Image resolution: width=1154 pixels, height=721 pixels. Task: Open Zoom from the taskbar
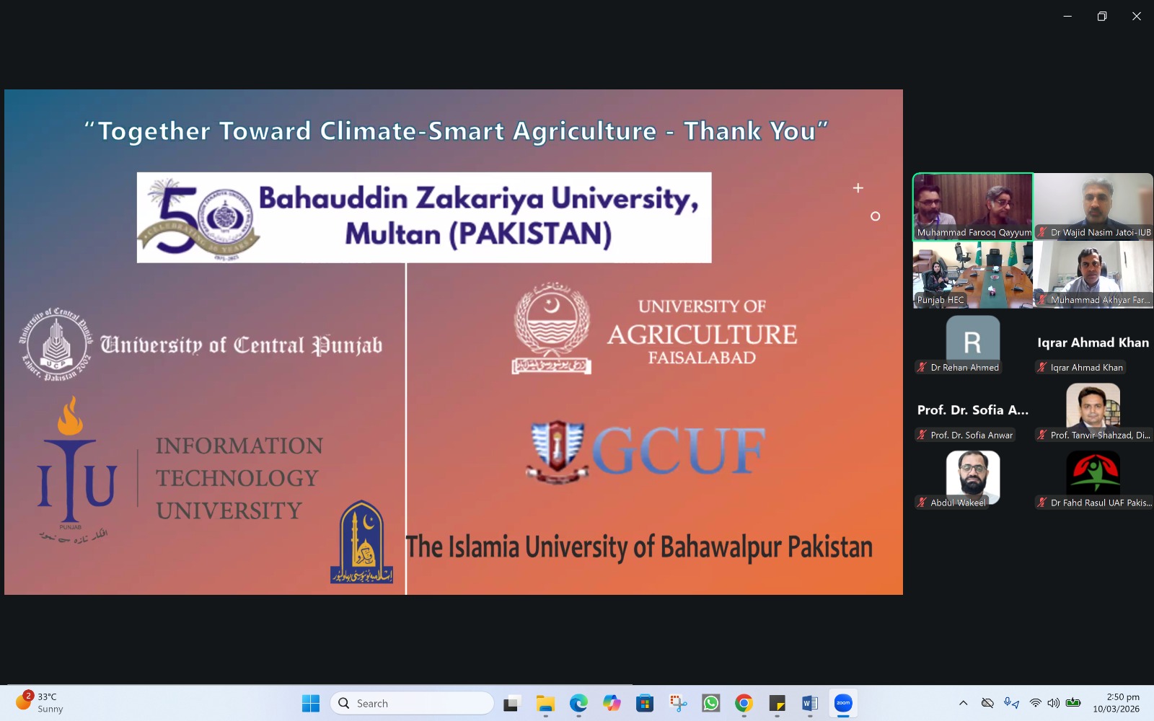pyautogui.click(x=842, y=703)
